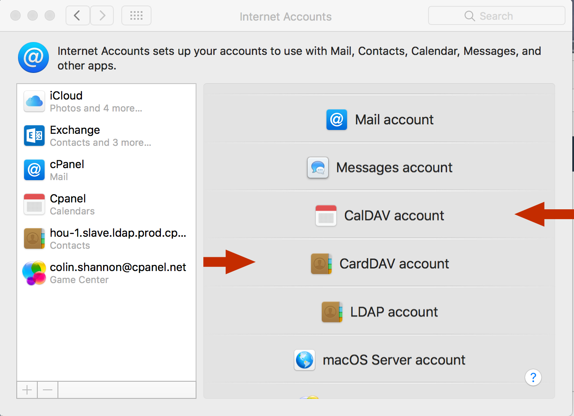Click 'Contacts and 3 more...' subtitle

tap(100, 142)
